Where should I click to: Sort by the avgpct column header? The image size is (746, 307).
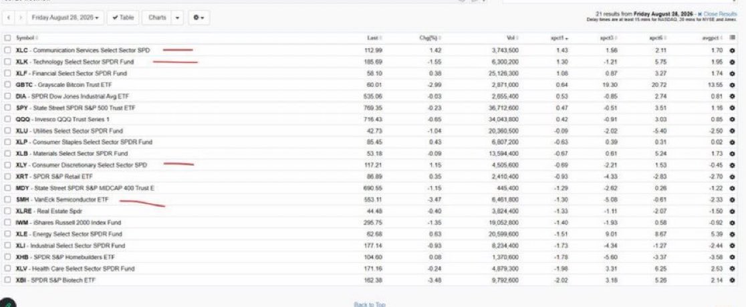[713, 37]
